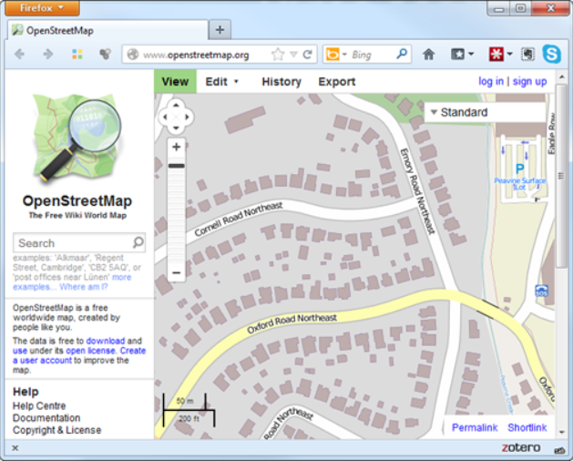Bookmark this page with the star icon
This screenshot has width=573, height=461.
[x=278, y=55]
